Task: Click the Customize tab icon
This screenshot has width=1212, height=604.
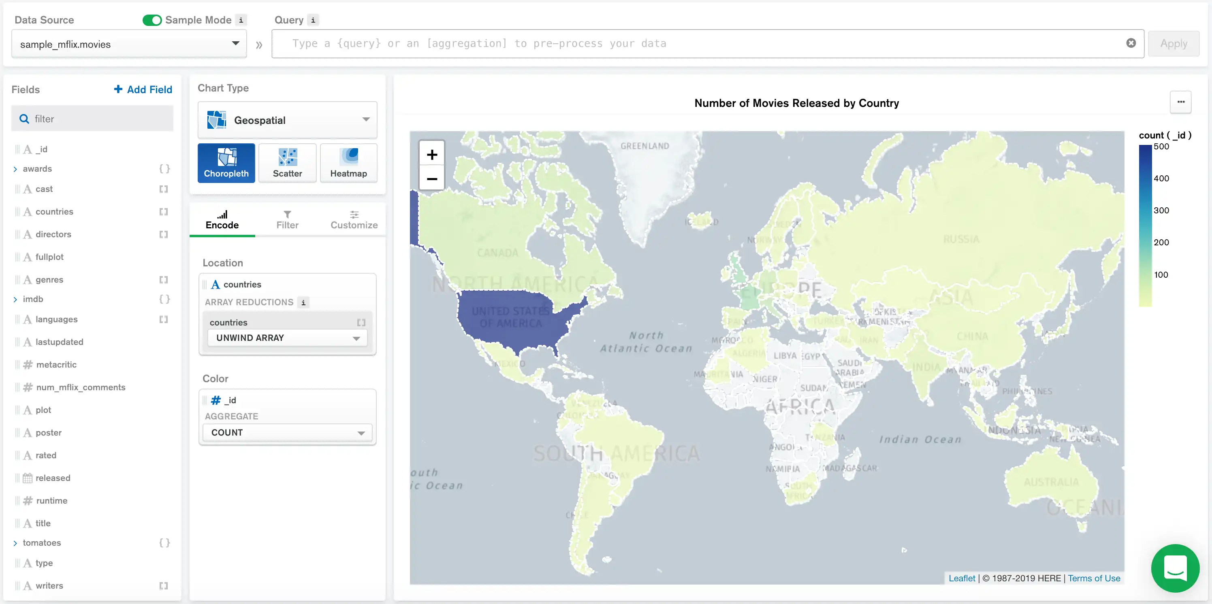Action: 354,215
